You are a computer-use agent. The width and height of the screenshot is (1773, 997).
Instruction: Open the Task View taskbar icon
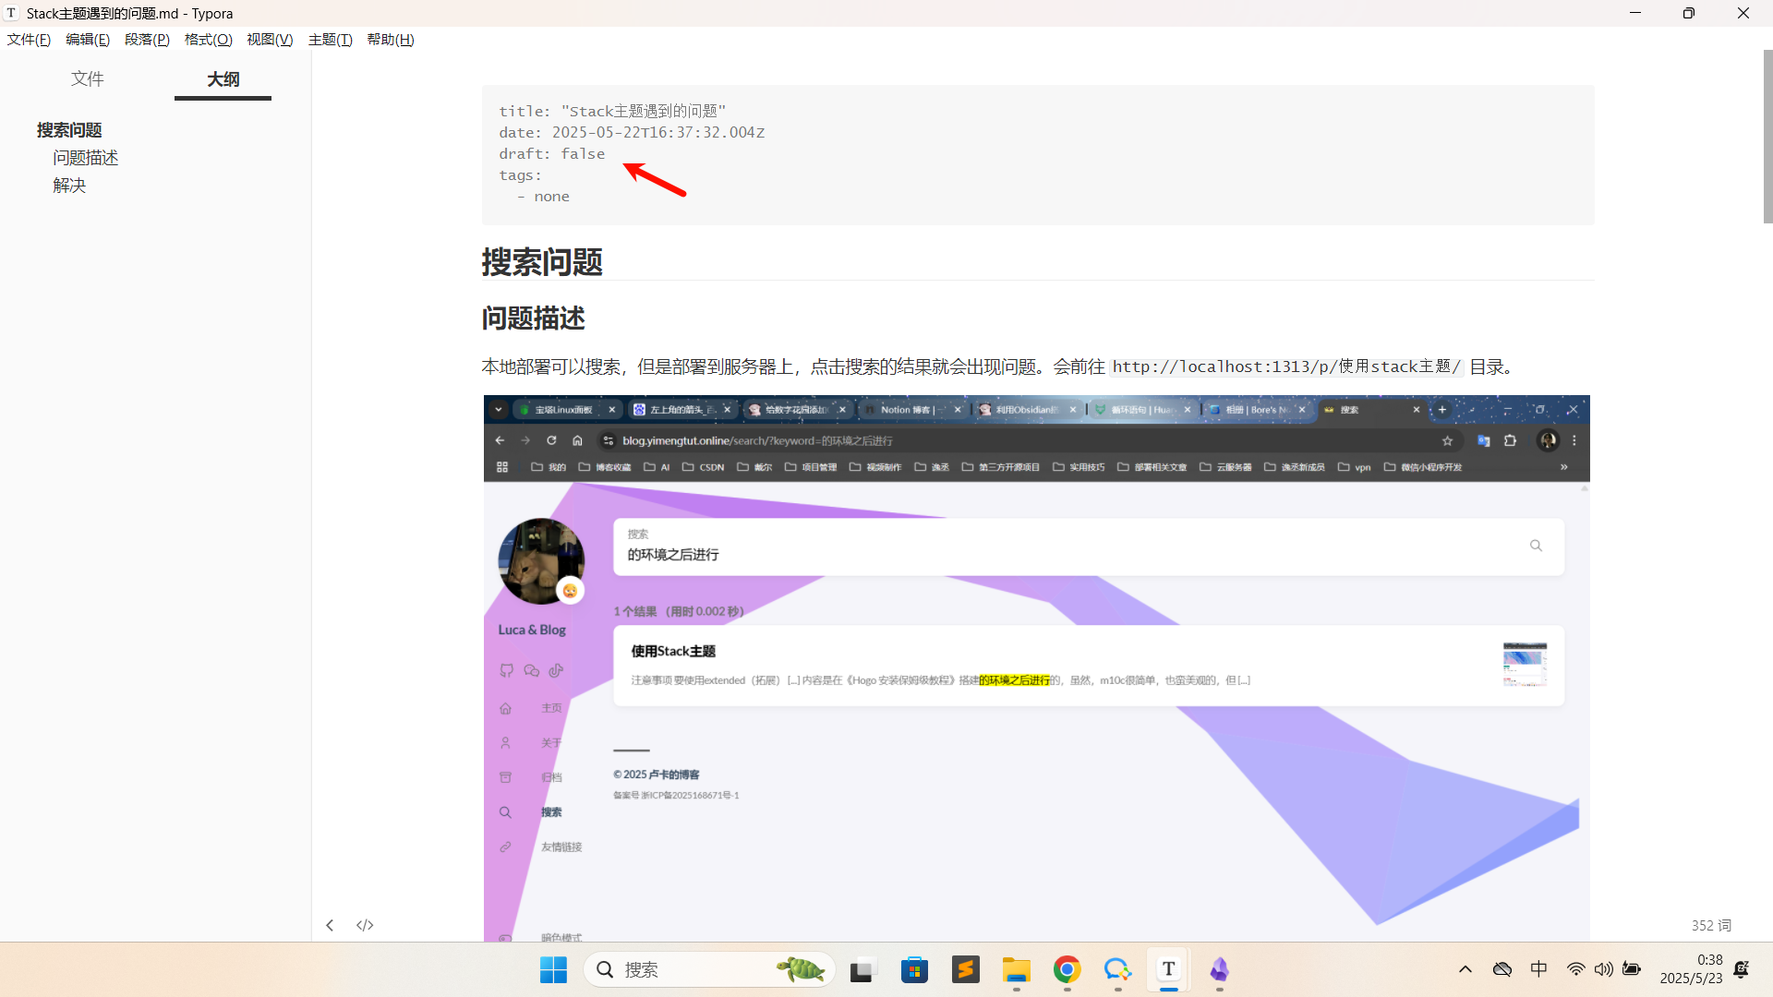[862, 969]
